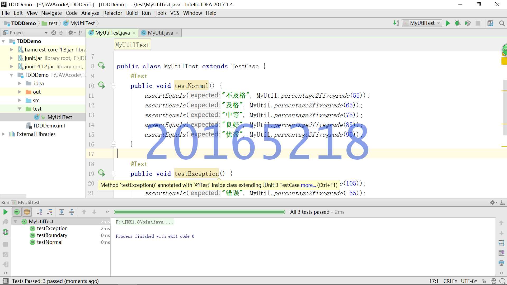The width and height of the screenshot is (507, 285).
Task: Select testBoundary in test results
Action: pos(52,235)
